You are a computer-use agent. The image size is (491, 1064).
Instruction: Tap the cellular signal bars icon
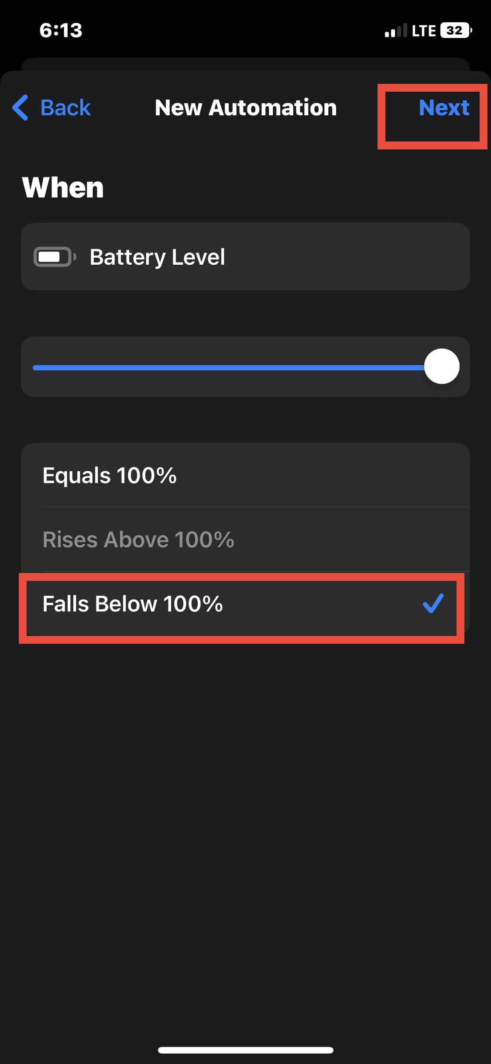pyautogui.click(x=395, y=31)
